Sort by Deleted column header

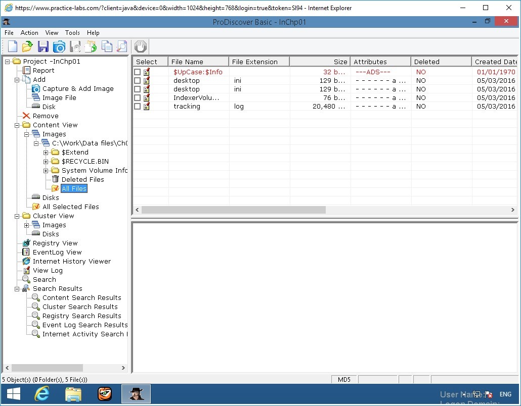coord(441,62)
